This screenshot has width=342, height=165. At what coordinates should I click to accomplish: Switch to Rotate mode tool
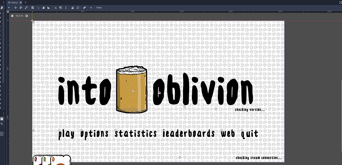pyautogui.click(x=21, y=7)
